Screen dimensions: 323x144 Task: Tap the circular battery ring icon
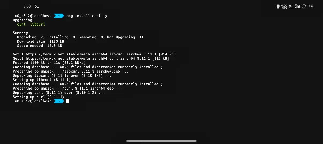303,6
